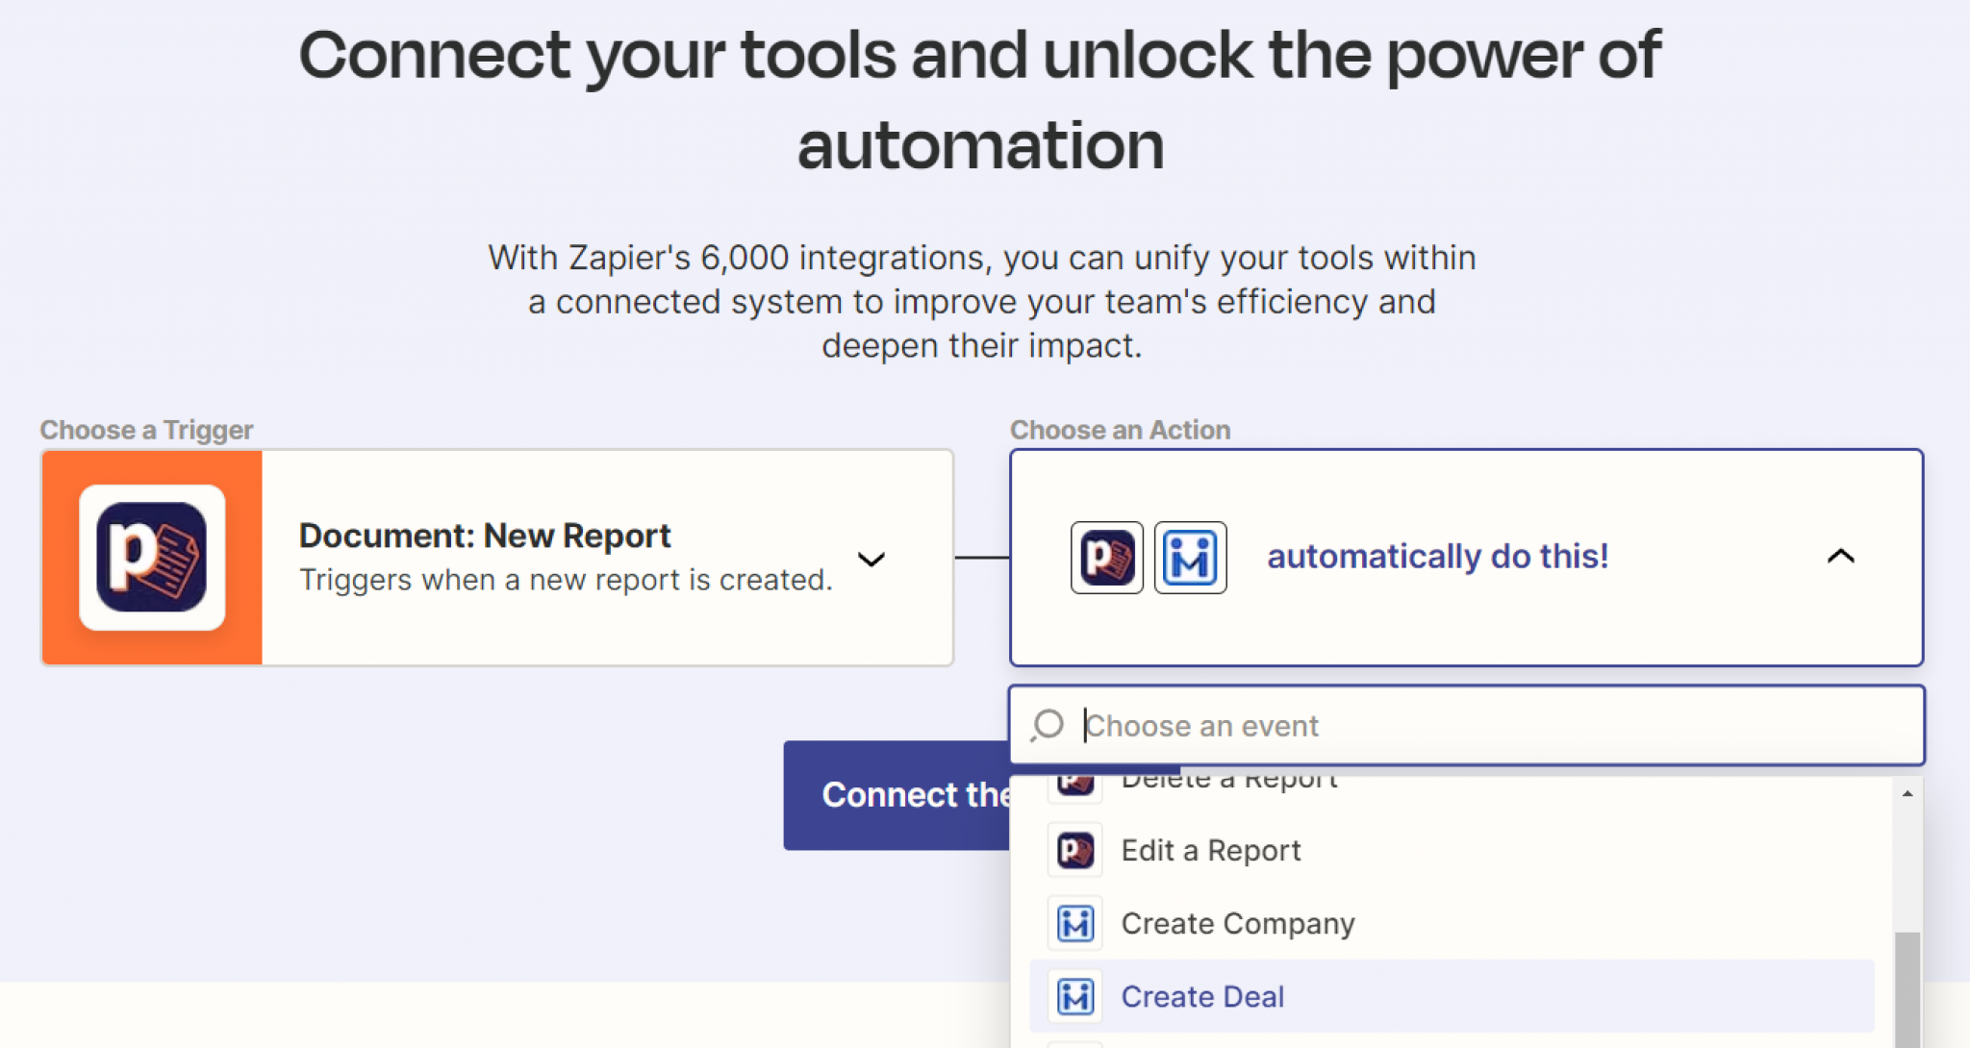Click the large trigger app icon on orange

click(152, 558)
